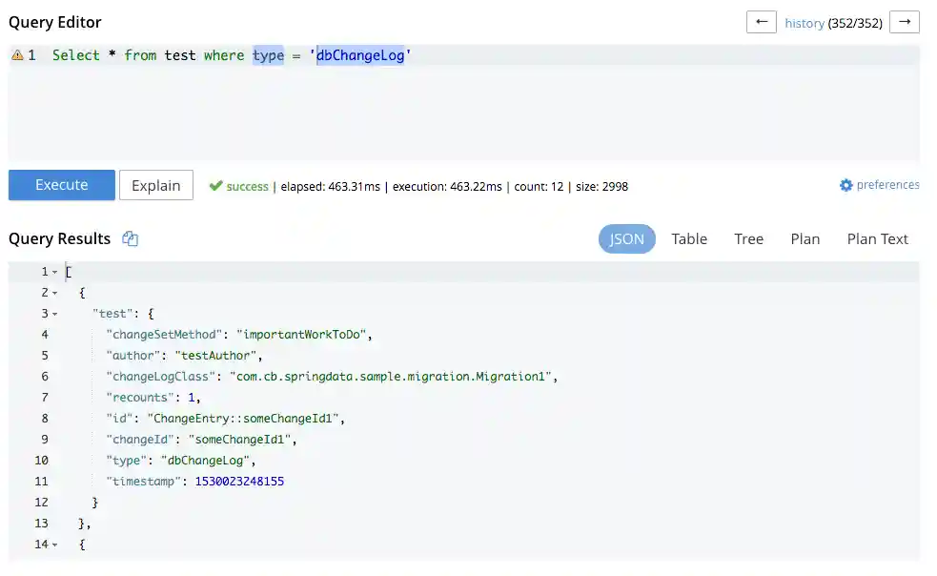Open the Plan Text results tab
The width and height of the screenshot is (937, 576).
(877, 239)
